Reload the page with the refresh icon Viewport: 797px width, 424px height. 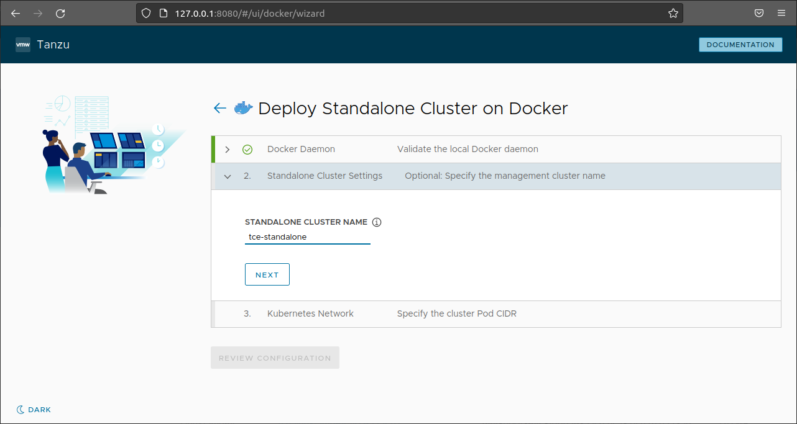pyautogui.click(x=60, y=13)
